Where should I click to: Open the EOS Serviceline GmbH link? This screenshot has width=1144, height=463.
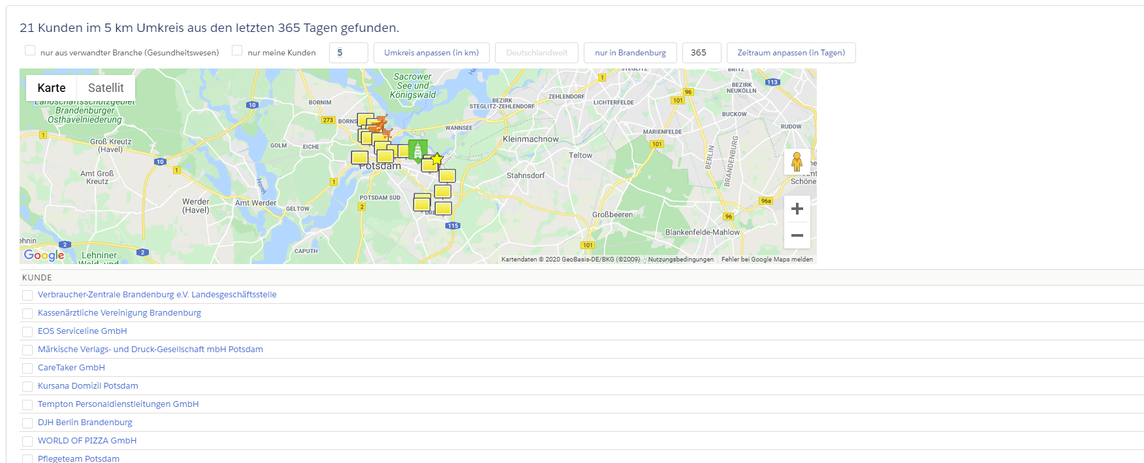[x=82, y=331]
